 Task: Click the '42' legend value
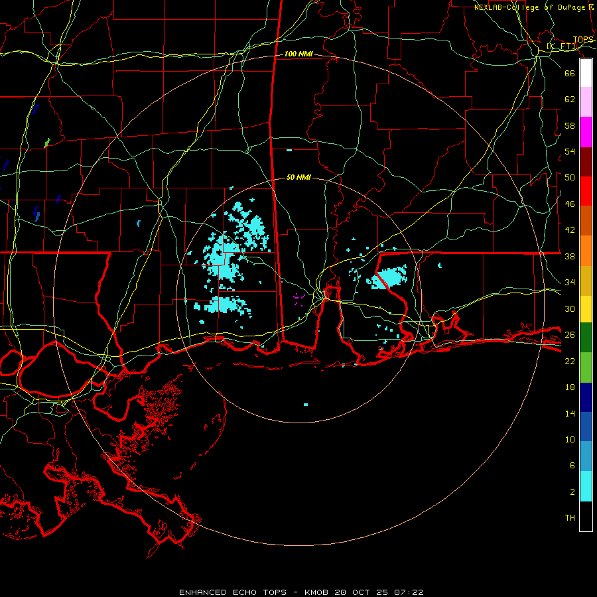click(x=570, y=230)
